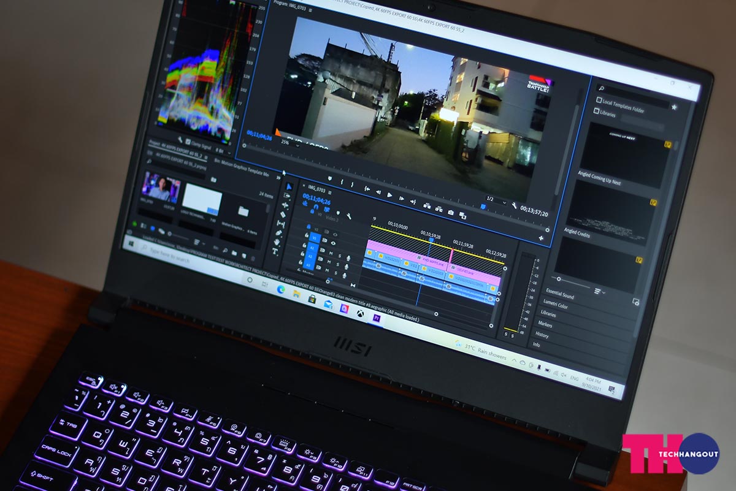Viewport: 736px width, 491px height.
Task: Open Microsoft Edge from the taskbar
Action: (x=280, y=290)
